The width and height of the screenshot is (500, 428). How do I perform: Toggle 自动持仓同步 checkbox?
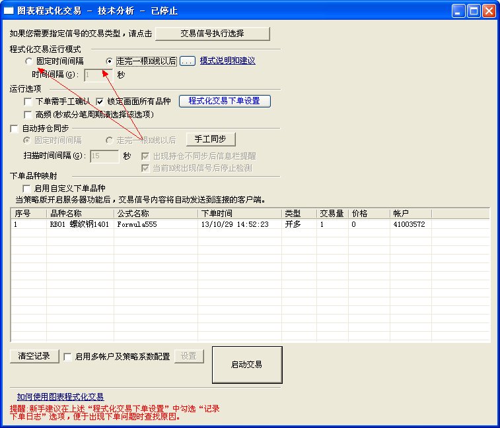point(15,129)
